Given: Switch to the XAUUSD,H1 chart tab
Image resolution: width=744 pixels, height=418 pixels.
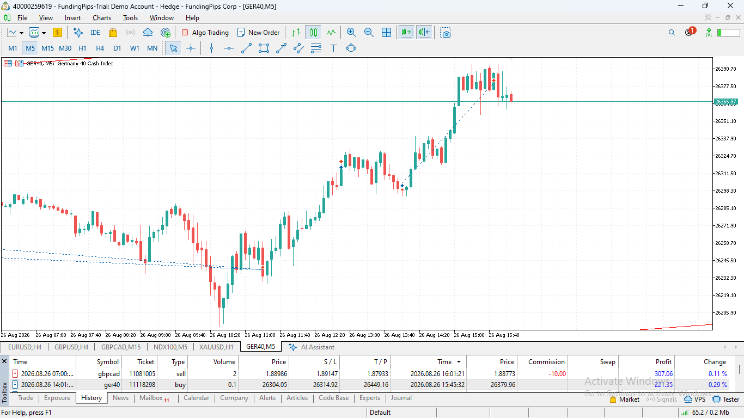Looking at the screenshot, I should [216, 347].
